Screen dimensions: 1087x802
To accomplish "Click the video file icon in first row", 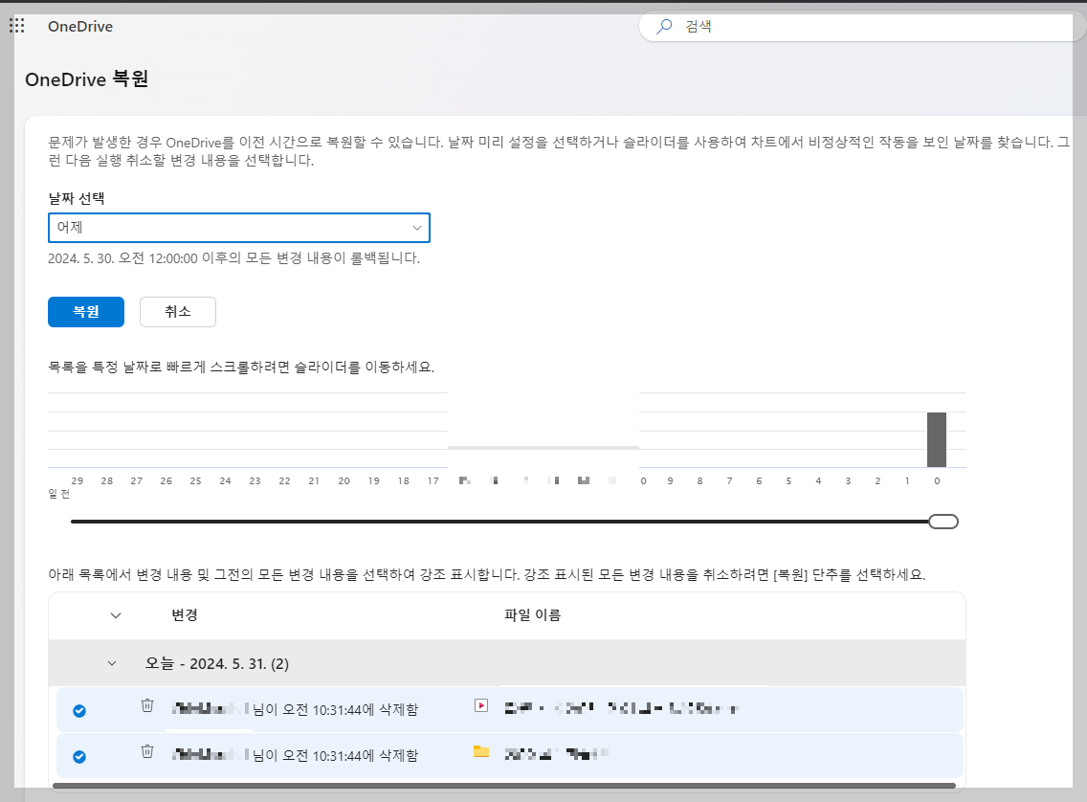I will [x=481, y=705].
